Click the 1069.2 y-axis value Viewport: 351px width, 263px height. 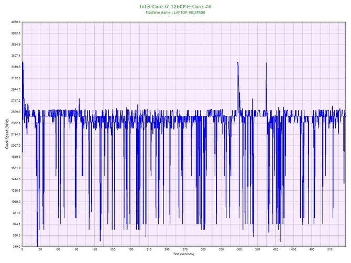(x=16, y=202)
